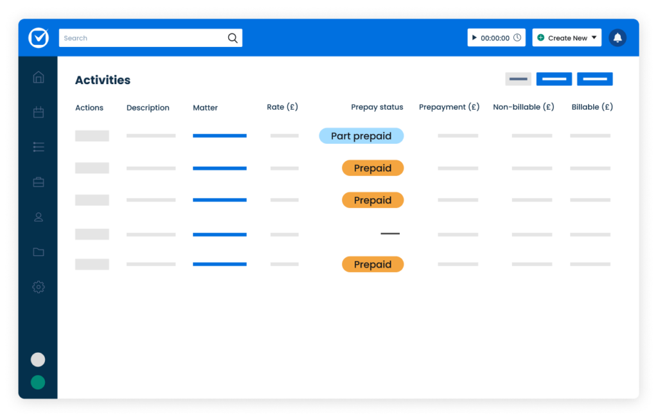Click the notification bell icon

[618, 38]
